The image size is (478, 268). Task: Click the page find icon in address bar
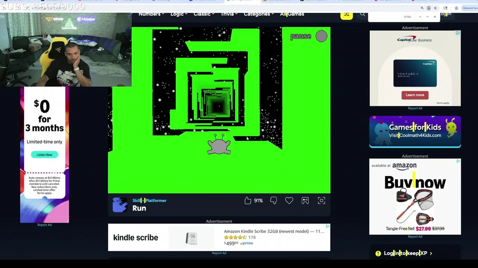(429, 8)
